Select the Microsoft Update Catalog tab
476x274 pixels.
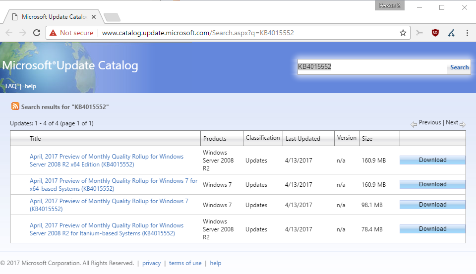coord(54,17)
